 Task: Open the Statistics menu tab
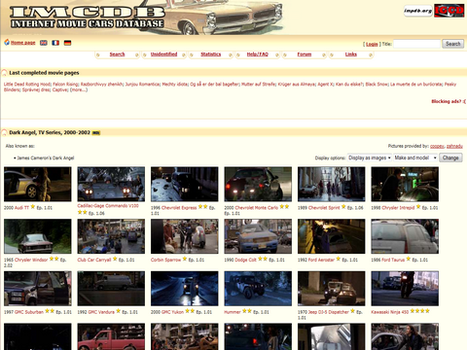211,54
